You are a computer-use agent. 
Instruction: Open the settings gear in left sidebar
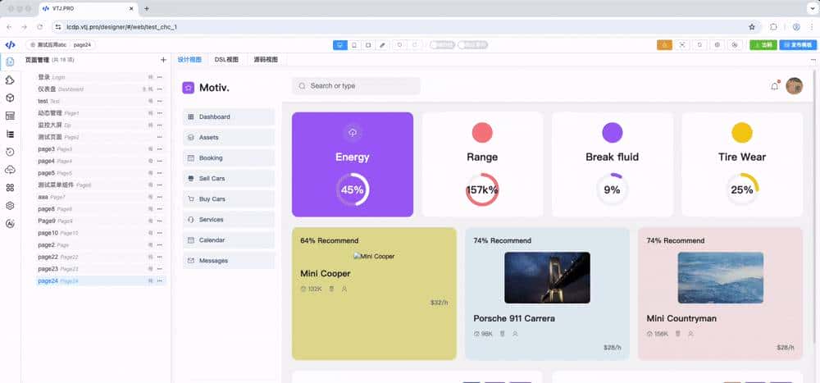click(x=10, y=205)
